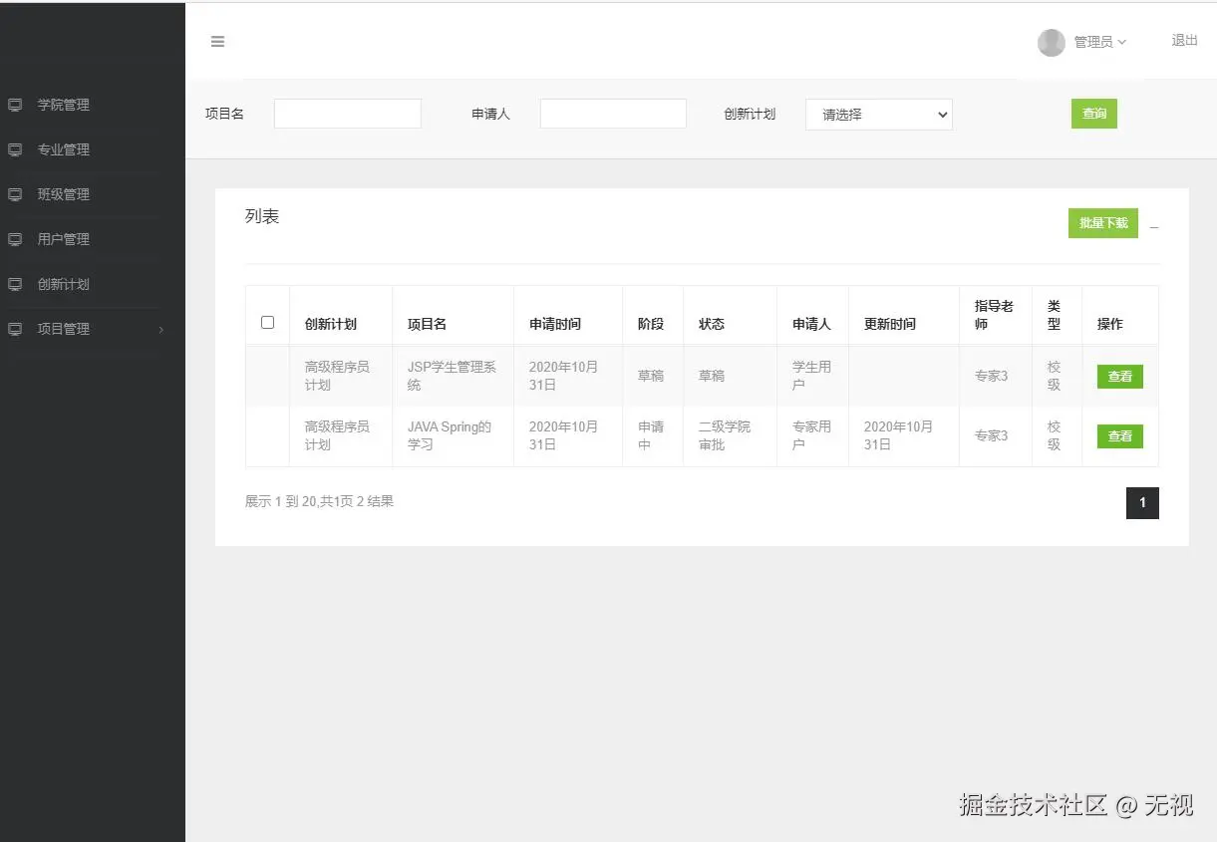Open 学院管理 in the sidebar

(64, 105)
